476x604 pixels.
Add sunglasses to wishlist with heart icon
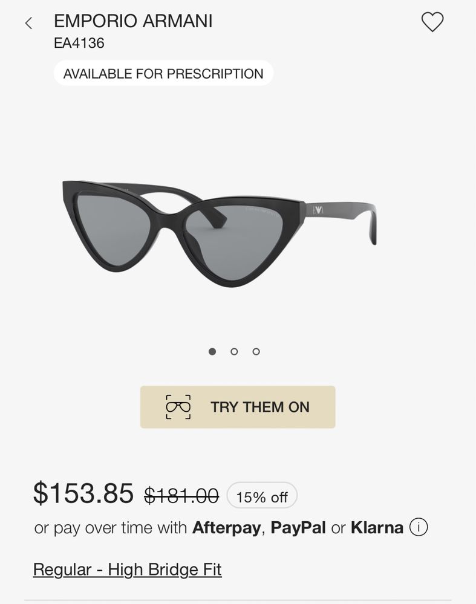432,22
